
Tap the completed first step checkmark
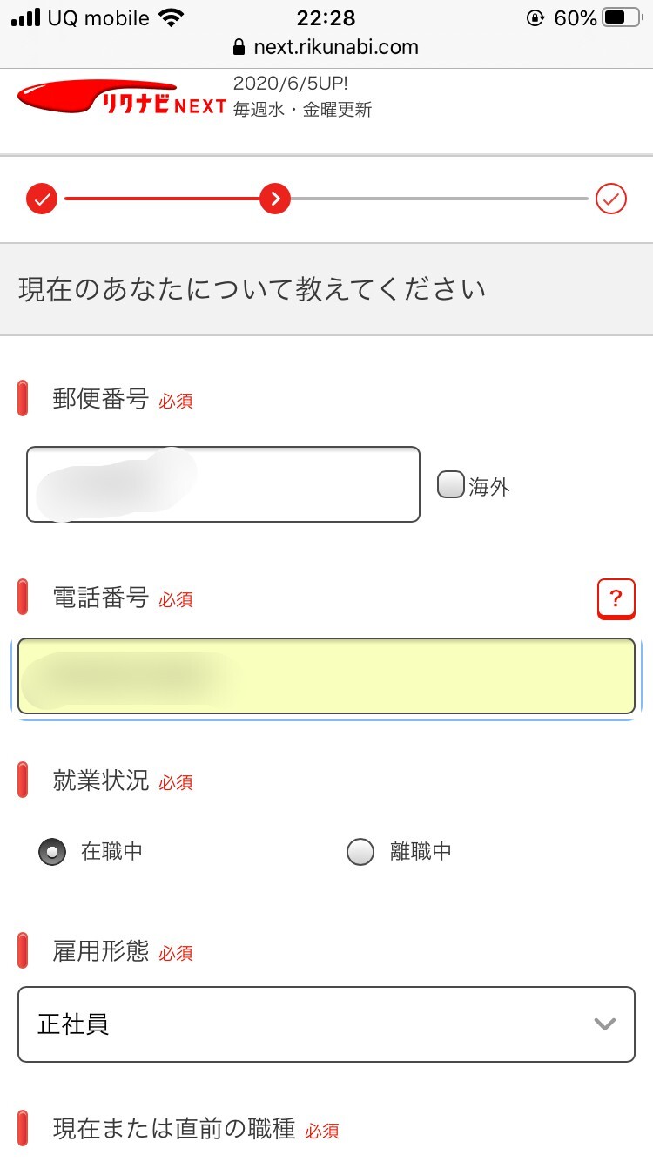click(x=42, y=199)
